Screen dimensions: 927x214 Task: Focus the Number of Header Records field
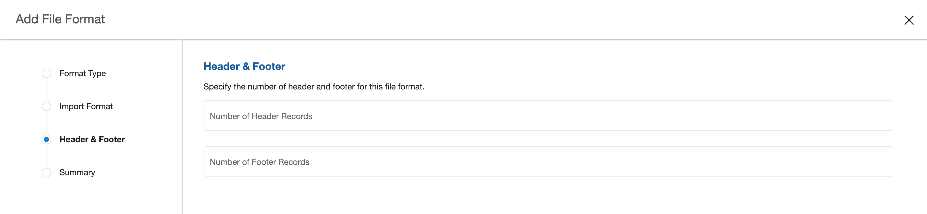[x=548, y=116]
